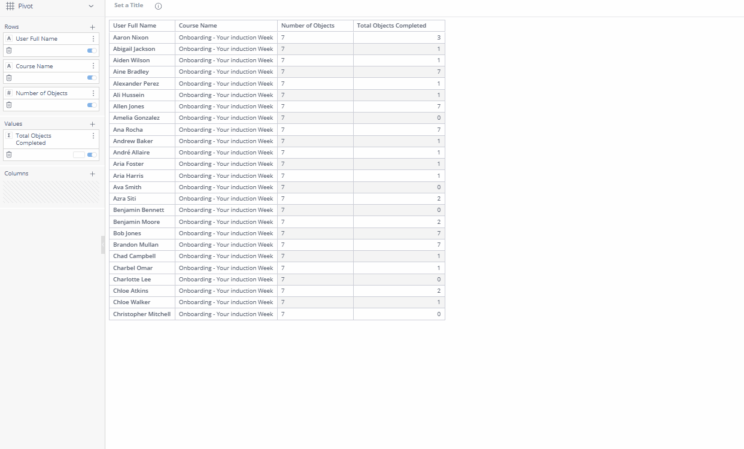Click the Sigma icon on Total Objects Completed

coord(8,135)
